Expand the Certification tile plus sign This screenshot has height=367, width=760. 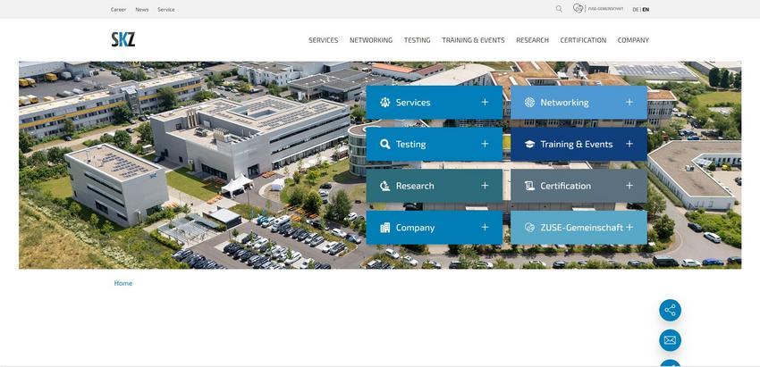point(629,186)
